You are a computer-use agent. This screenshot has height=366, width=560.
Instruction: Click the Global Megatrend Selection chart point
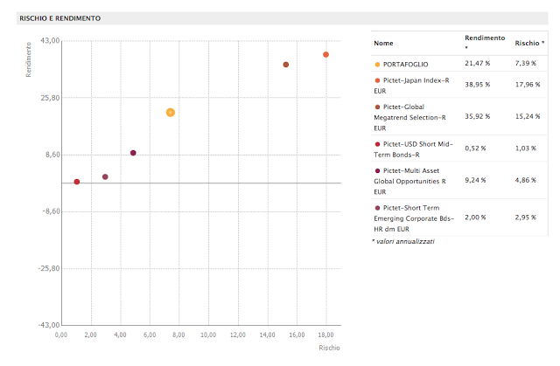pos(286,65)
